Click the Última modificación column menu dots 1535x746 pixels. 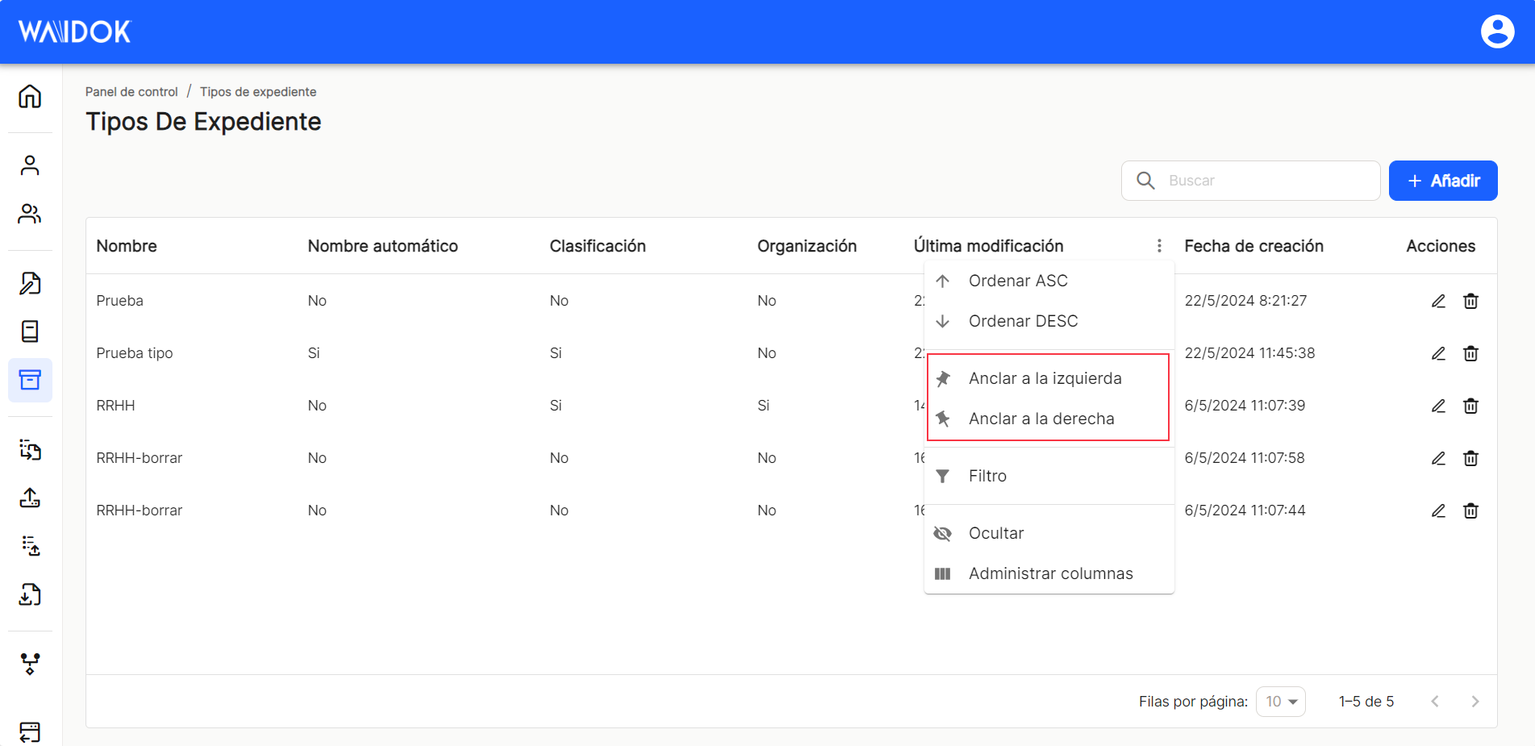pyautogui.click(x=1159, y=246)
